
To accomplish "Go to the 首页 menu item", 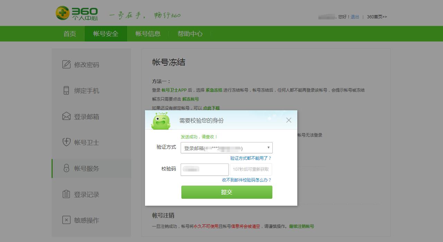I will pyautogui.click(x=69, y=34).
